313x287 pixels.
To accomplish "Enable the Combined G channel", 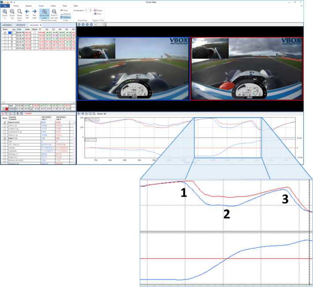I will 5,132.
